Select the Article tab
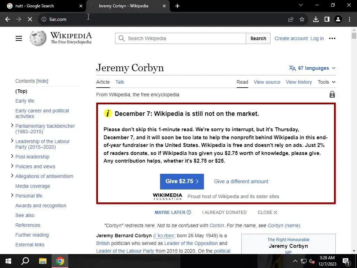Image resolution: width=357 pixels, height=268 pixels. click(103, 82)
